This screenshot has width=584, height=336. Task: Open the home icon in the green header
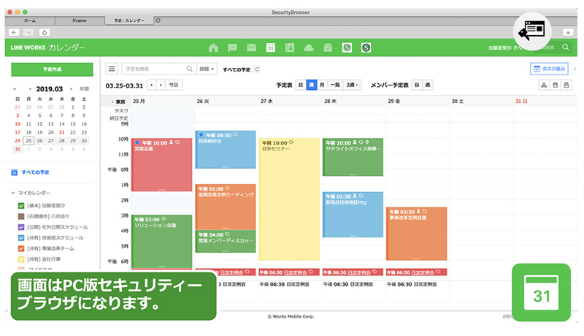(213, 47)
